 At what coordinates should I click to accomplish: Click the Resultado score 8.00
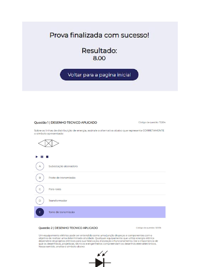tap(99, 58)
